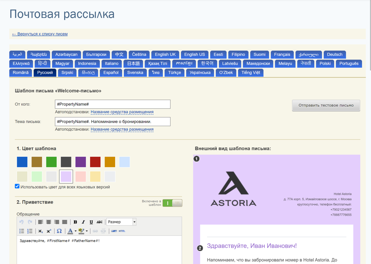Apply subscript formatting
371x264 pixels.
coord(41,231)
